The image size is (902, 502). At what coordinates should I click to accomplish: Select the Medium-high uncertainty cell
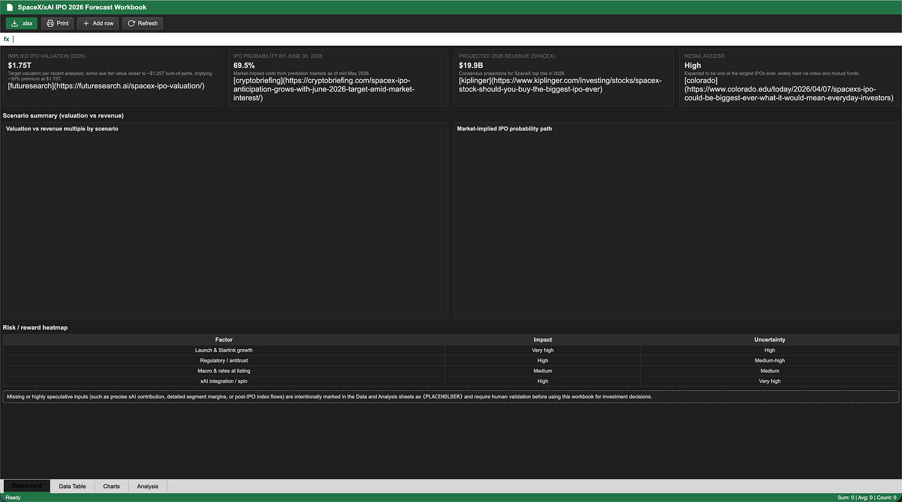pyautogui.click(x=769, y=361)
